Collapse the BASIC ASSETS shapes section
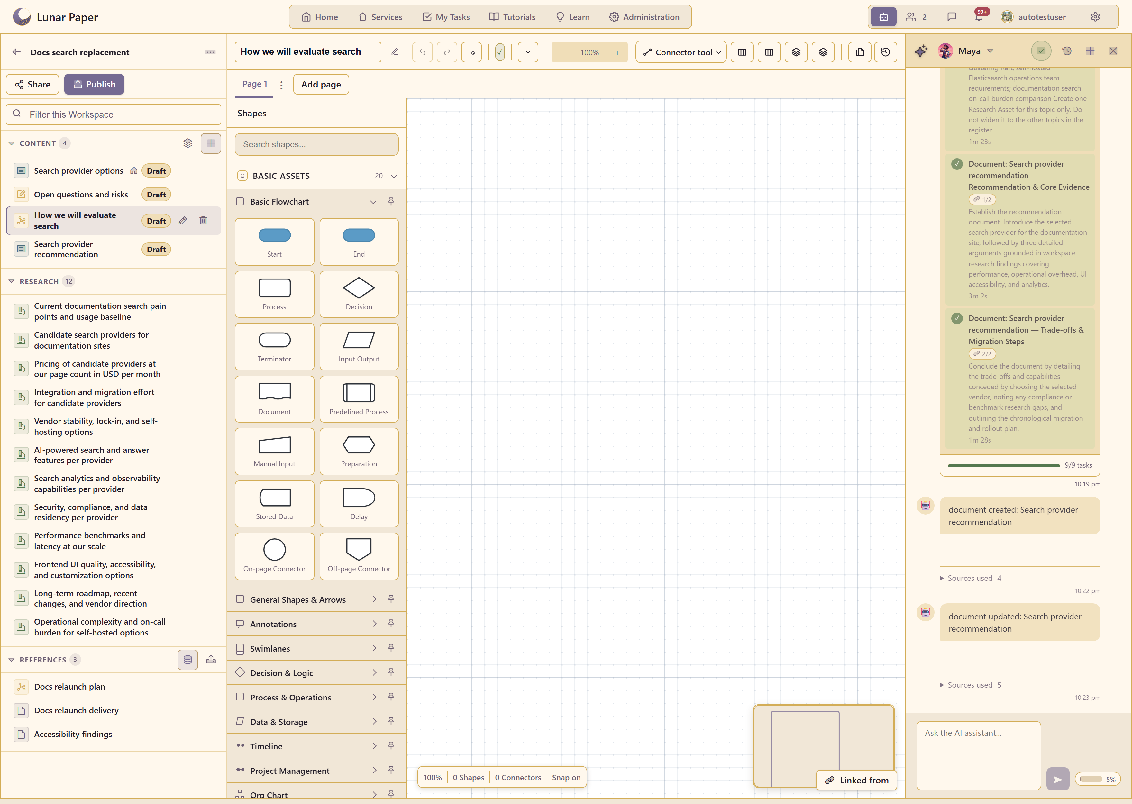This screenshot has height=804, width=1132. point(394,176)
